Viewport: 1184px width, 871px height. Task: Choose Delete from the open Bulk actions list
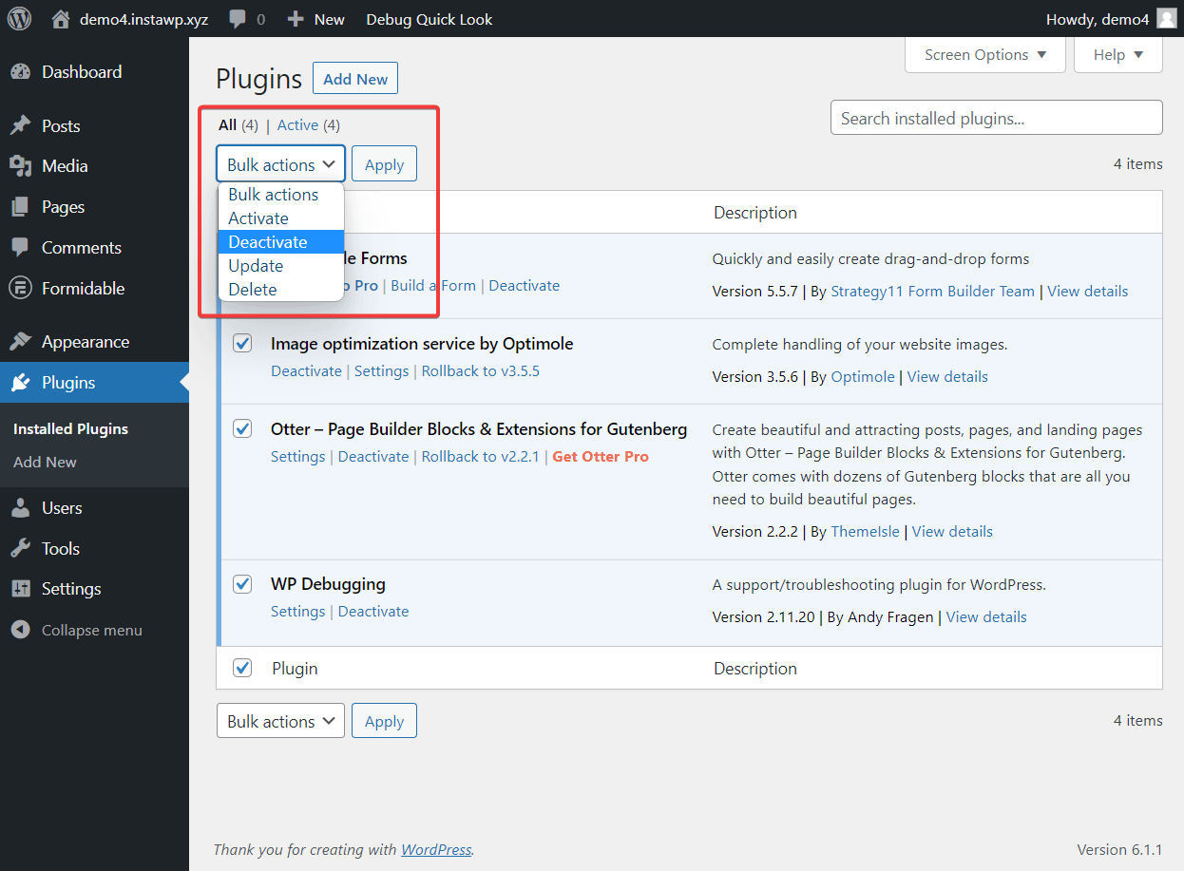click(x=252, y=289)
